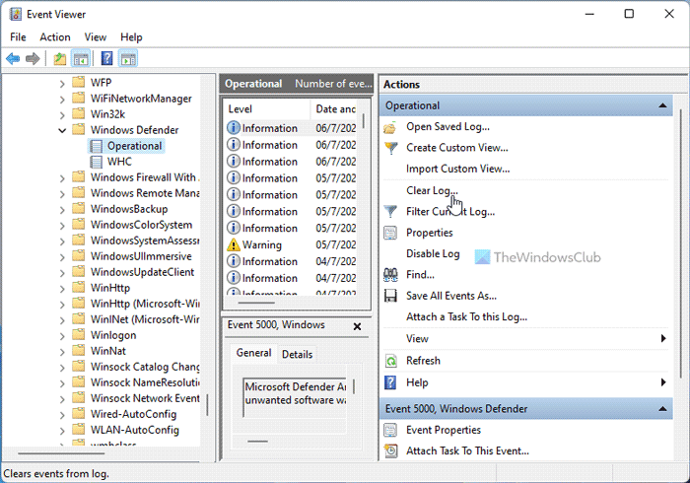Viewport: 690px width, 483px height.
Task: Click the green Refresh icon
Action: (x=390, y=361)
